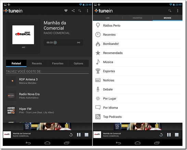Open search in the right browse screen
This screenshot has height=150, width=187.
170,11
